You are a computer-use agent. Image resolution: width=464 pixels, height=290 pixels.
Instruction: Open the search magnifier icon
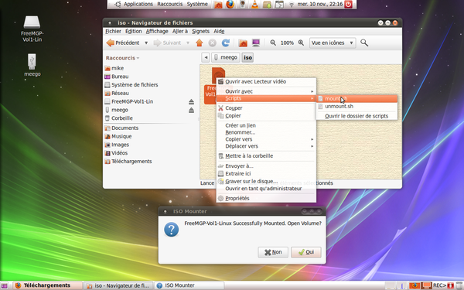[x=364, y=43]
